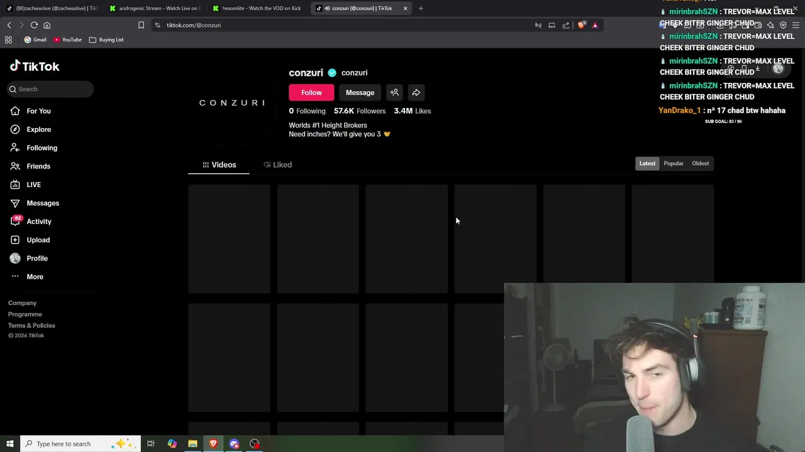The width and height of the screenshot is (805, 452).
Task: Click the conzuri verified badge
Action: 332,73
